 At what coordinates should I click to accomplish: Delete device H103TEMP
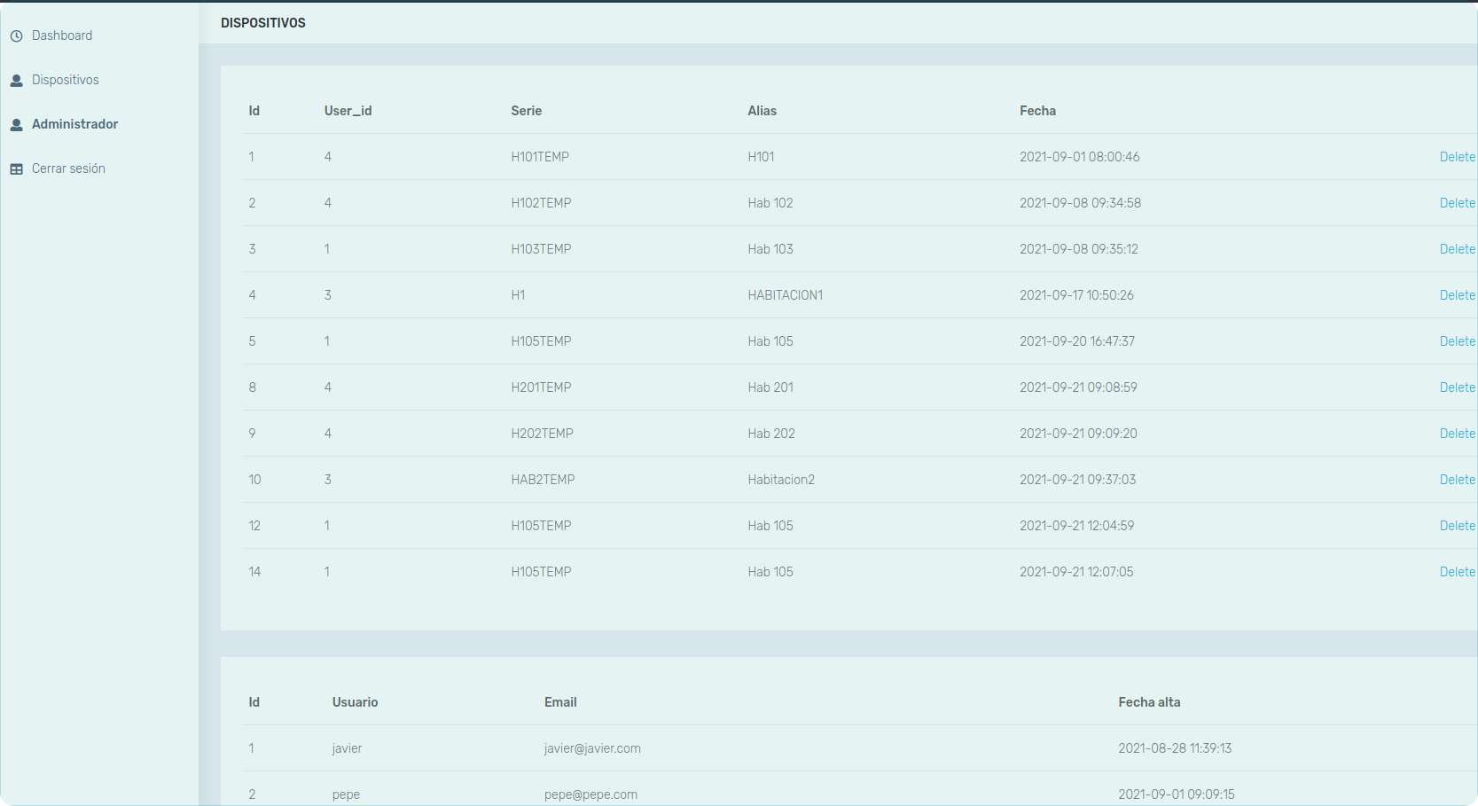[1457, 249]
